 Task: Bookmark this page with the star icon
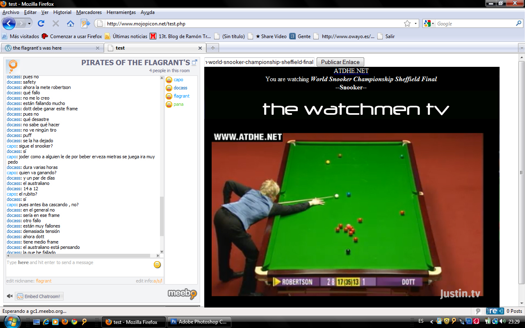(407, 24)
